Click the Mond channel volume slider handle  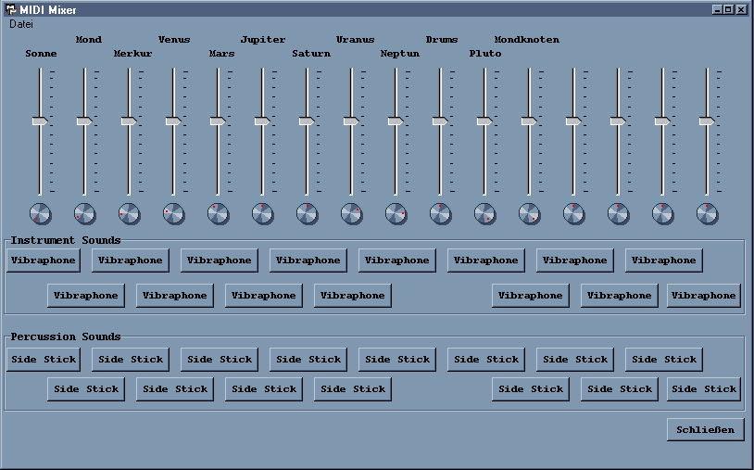(84, 121)
